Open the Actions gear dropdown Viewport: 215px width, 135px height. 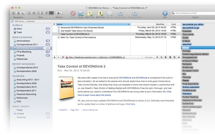[59, 13]
